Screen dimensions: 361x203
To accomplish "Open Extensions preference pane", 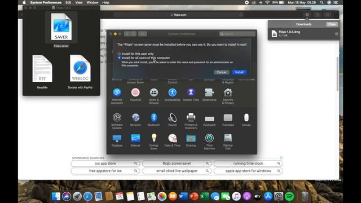I will [209, 95].
